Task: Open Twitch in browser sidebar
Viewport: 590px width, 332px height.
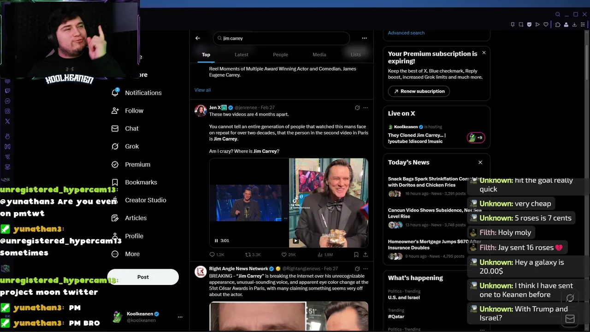Action: pyautogui.click(x=7, y=91)
